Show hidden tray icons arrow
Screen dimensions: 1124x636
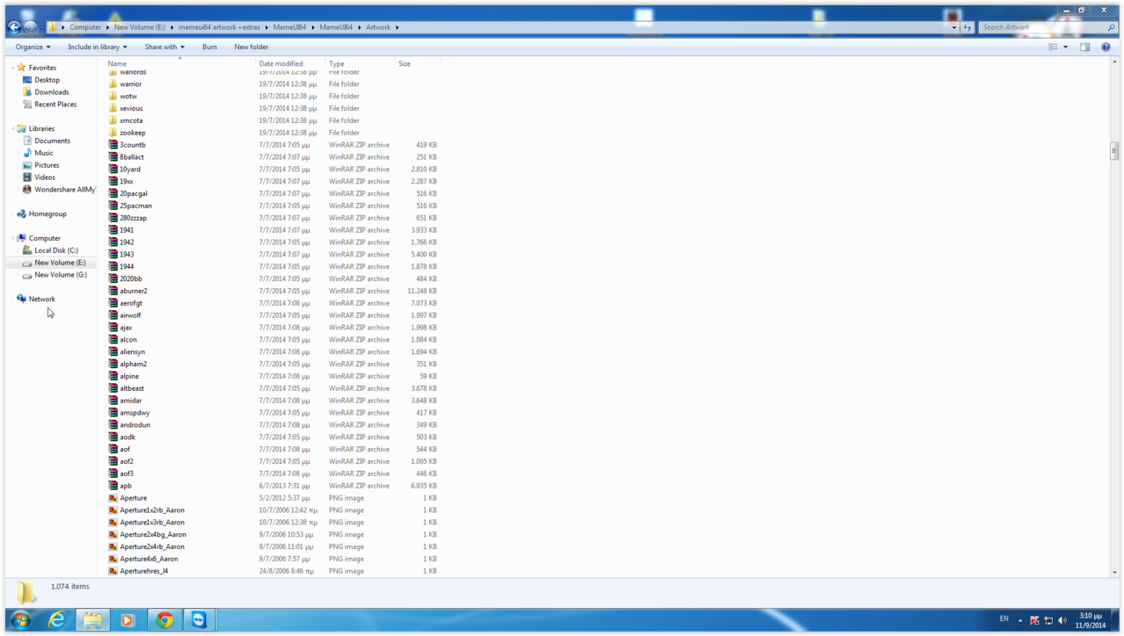click(x=1020, y=620)
